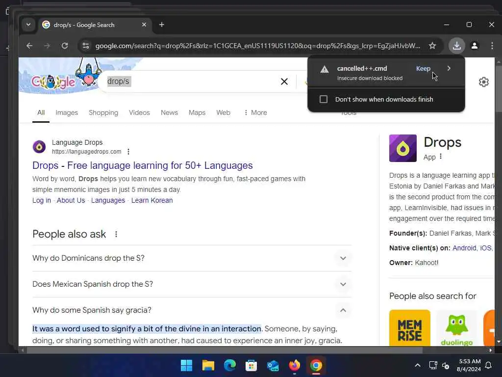Keep the blocked cancelled++.cmd download
The width and height of the screenshot is (502, 377).
(x=423, y=69)
